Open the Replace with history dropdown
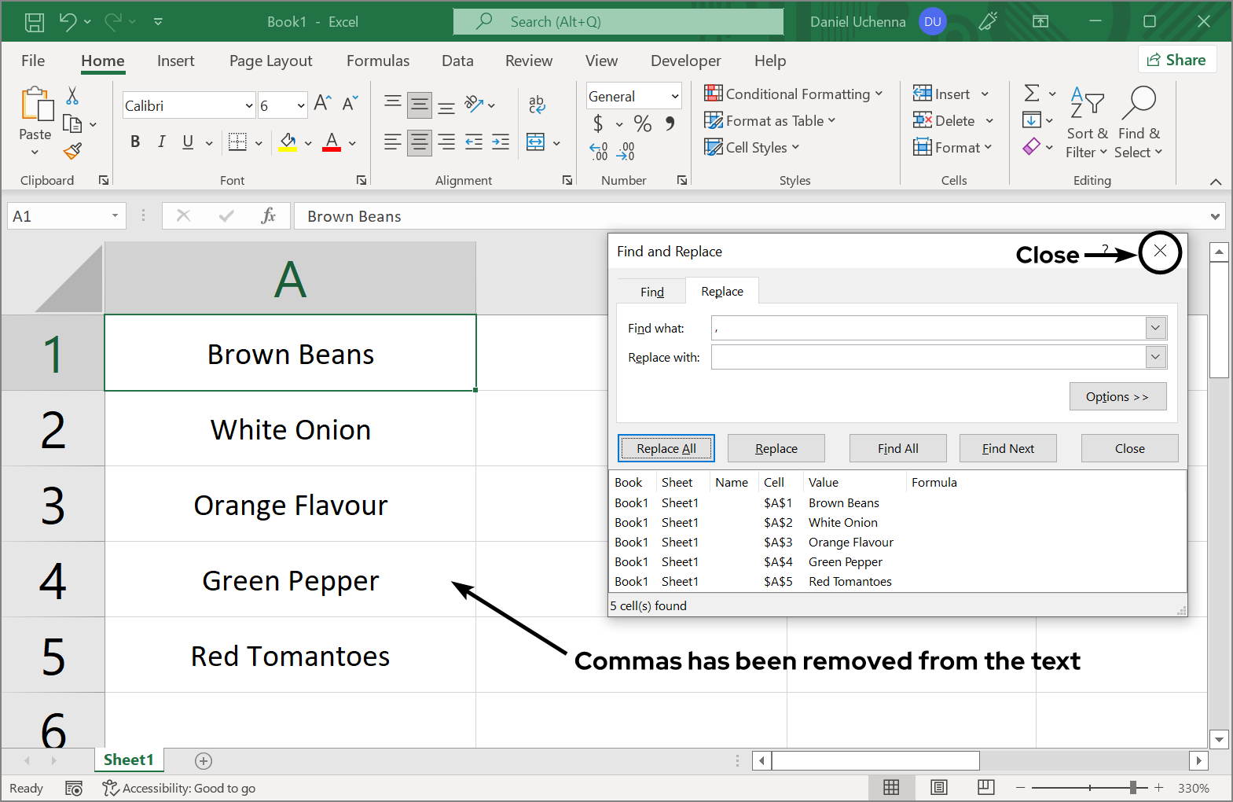Screen dimensions: 1233x802 tap(1155, 357)
